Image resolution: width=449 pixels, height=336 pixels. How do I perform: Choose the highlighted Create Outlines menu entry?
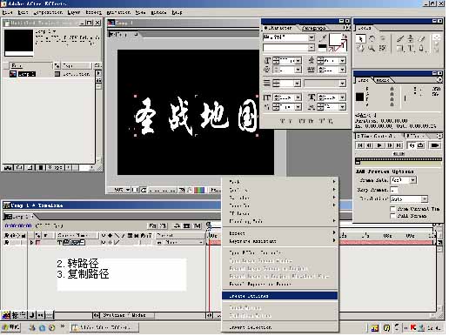(280, 296)
